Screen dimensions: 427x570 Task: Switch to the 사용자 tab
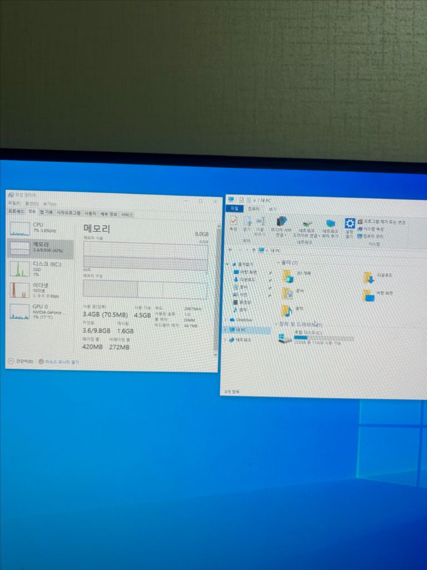pyautogui.click(x=90, y=214)
